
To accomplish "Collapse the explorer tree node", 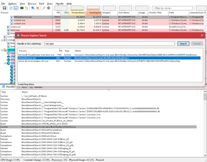I will click(x=2, y=50).
